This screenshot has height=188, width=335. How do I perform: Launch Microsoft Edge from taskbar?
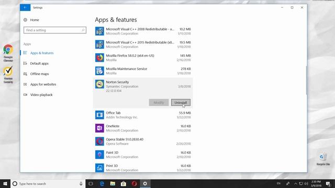[x=102, y=183]
